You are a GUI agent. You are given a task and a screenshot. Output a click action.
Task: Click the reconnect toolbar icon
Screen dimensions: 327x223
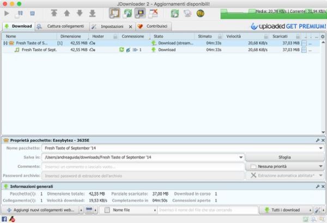tap(188, 13)
